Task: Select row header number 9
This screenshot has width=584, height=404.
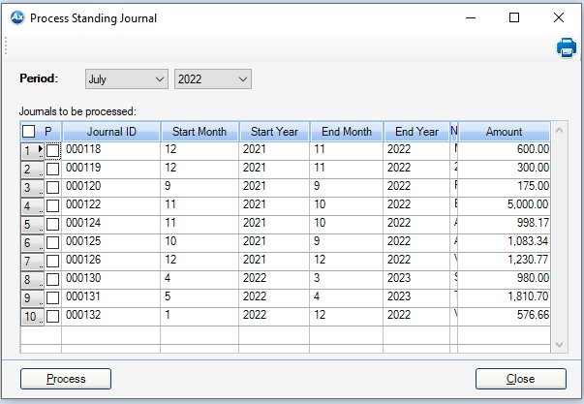Action: click(32, 298)
